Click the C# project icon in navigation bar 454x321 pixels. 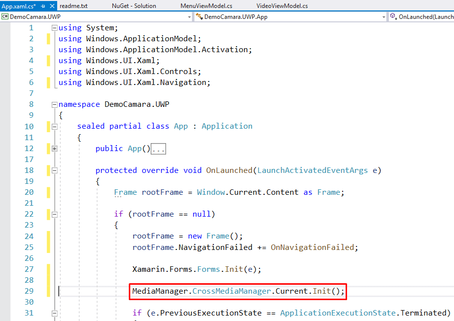point(5,16)
